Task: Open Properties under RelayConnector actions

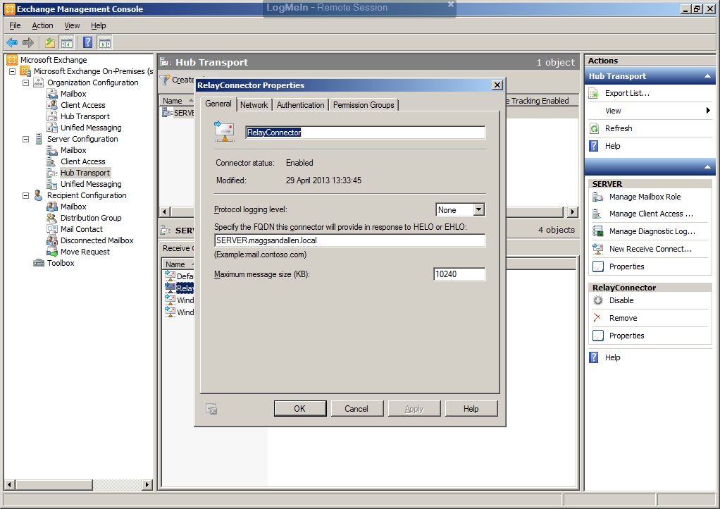Action: [x=626, y=336]
